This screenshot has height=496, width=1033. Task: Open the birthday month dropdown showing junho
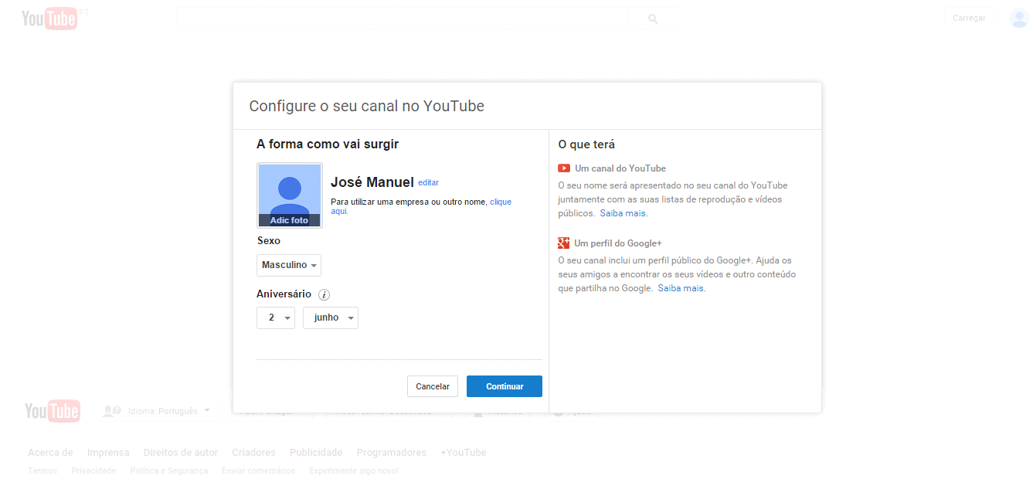[x=331, y=318]
